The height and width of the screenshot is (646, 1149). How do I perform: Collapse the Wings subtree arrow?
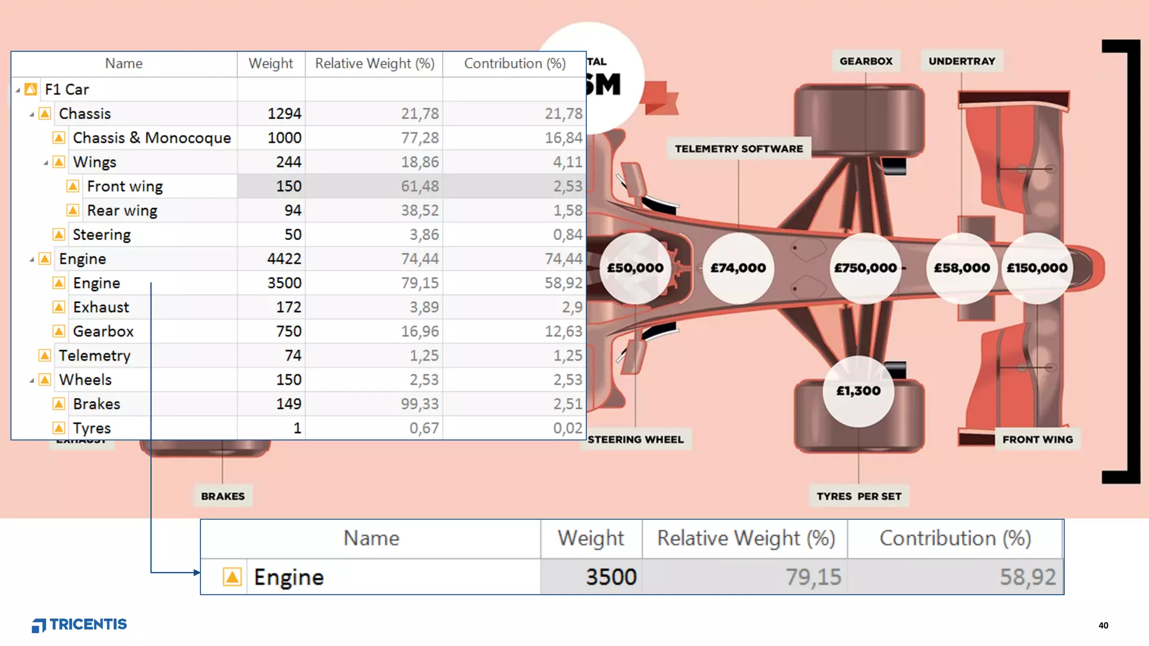46,163
